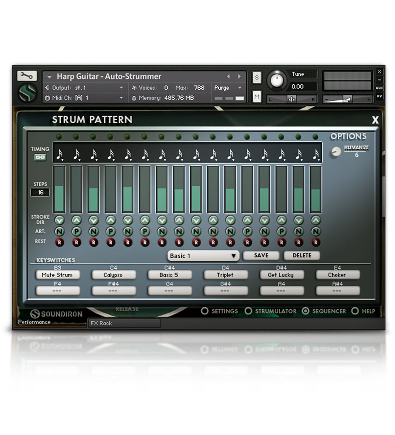Viewport: 395px width, 435px height.
Task: Click the Steps value field showing 16
Action: point(40,192)
